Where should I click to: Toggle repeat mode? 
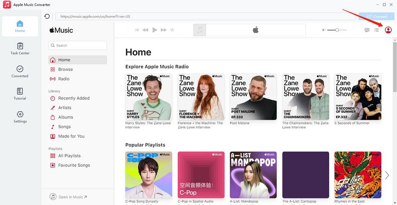[x=172, y=30]
